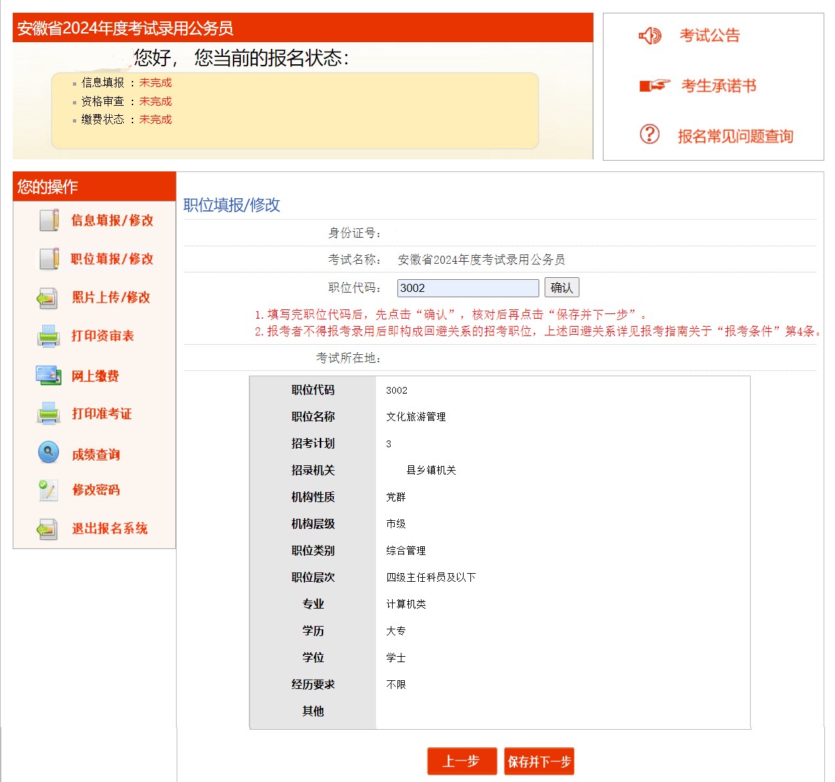The image size is (835, 782).
Task: Click the notebook icon beside 信息填报/修改
Action: click(49, 220)
